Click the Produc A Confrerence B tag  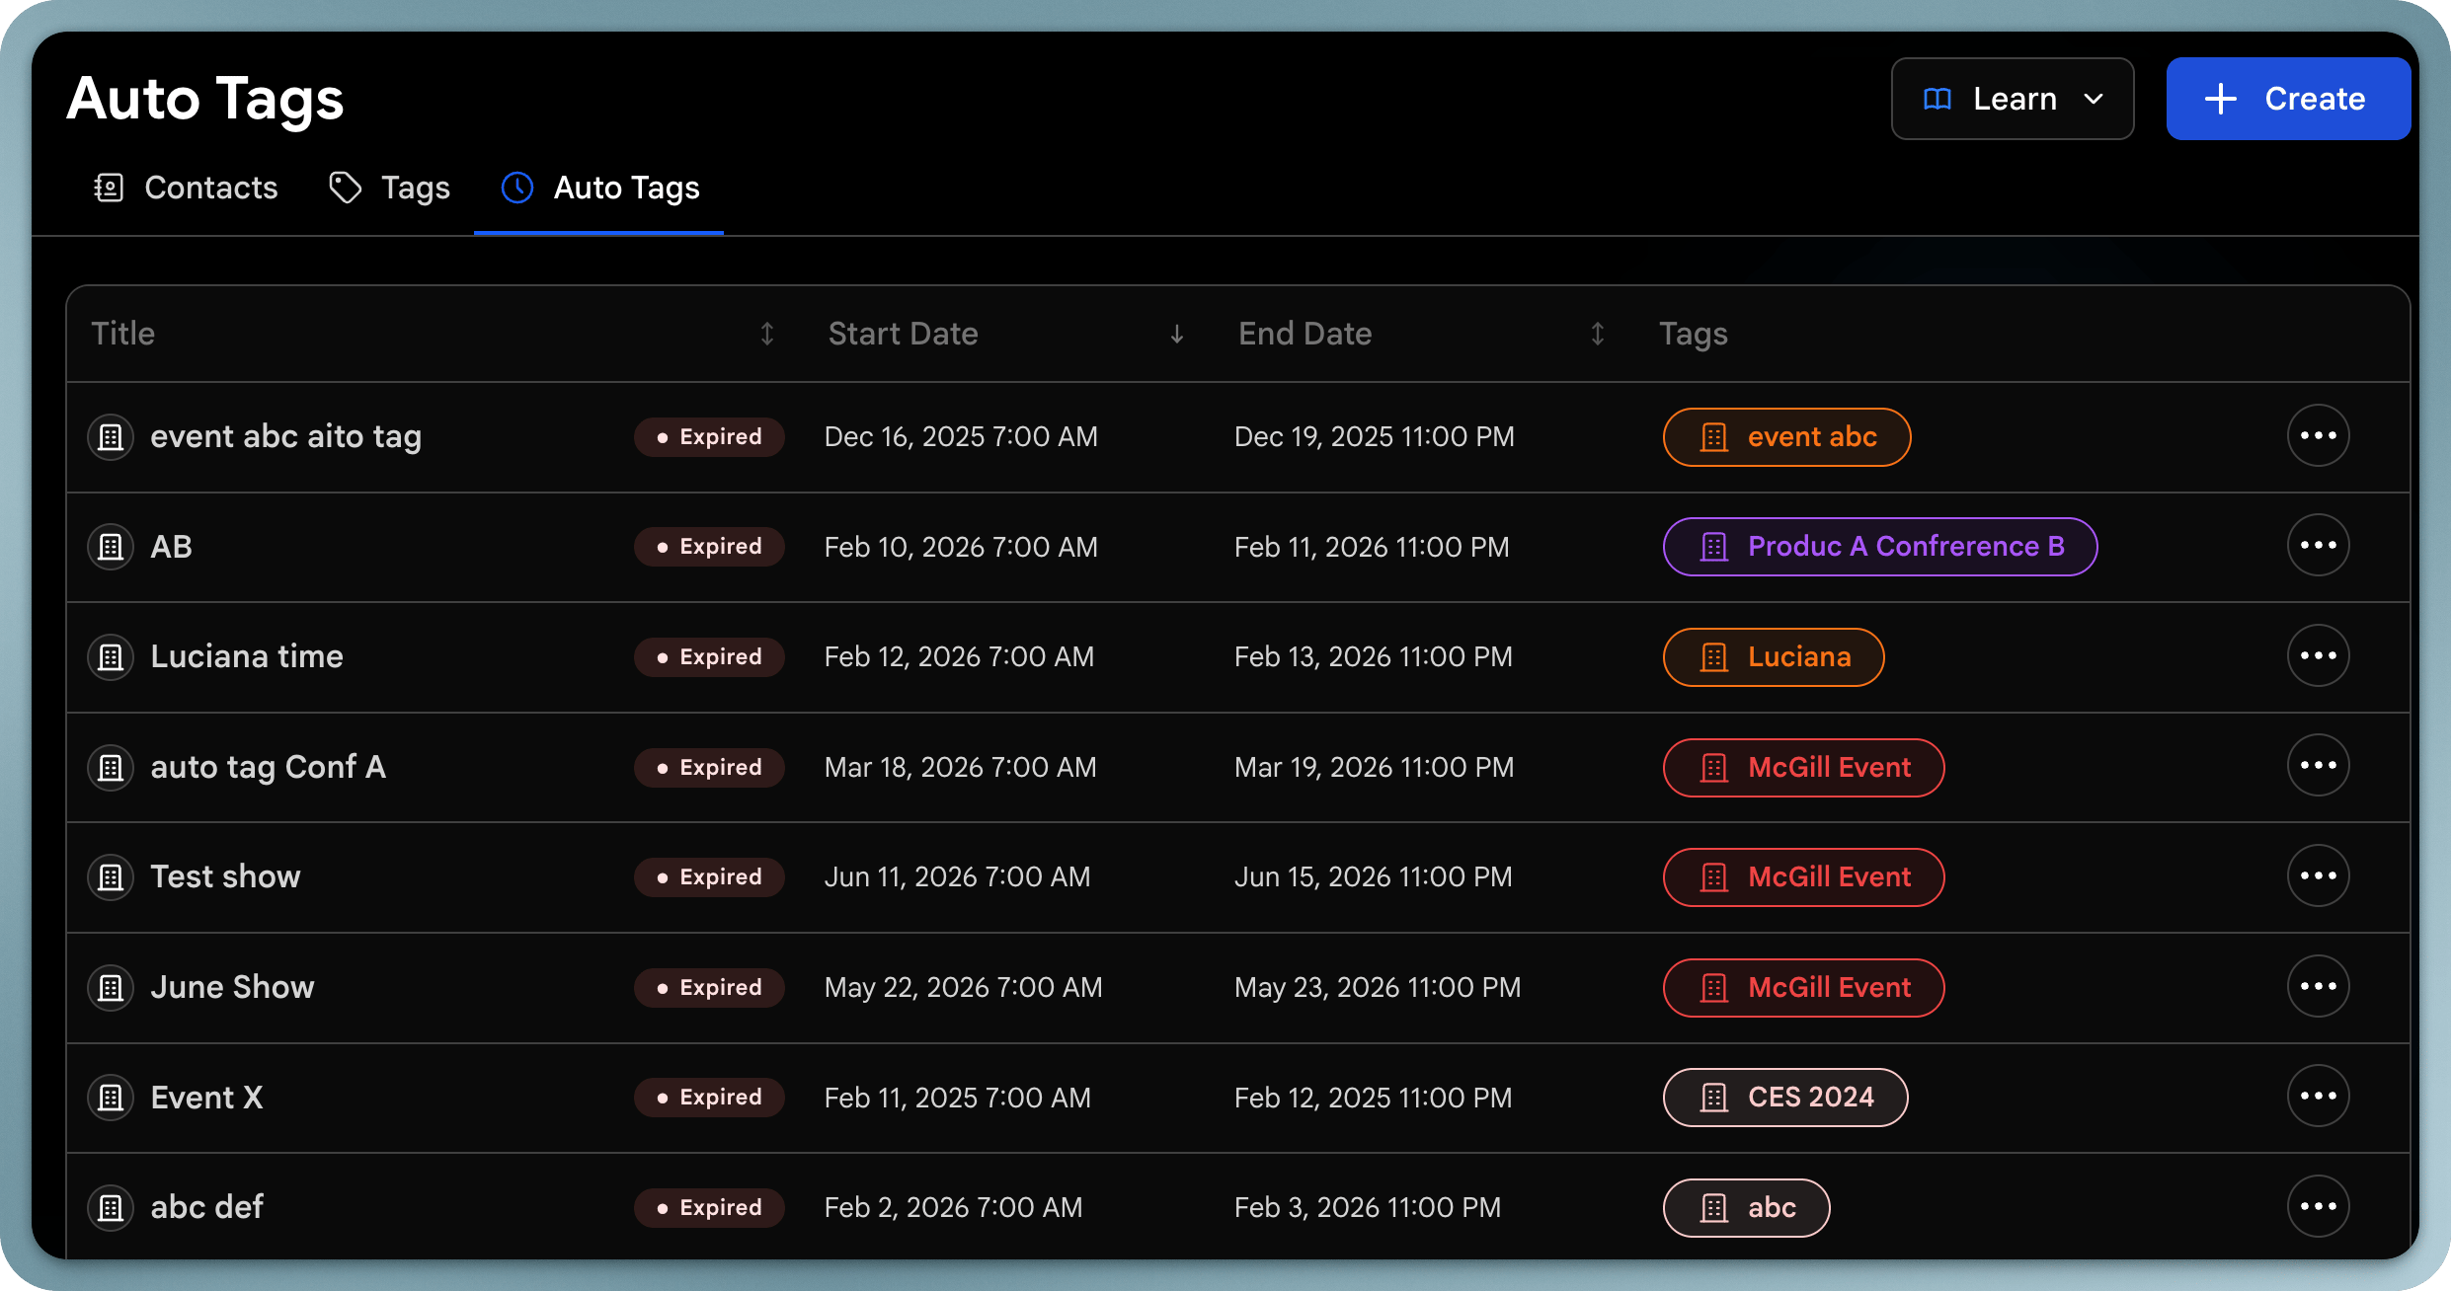1880,547
